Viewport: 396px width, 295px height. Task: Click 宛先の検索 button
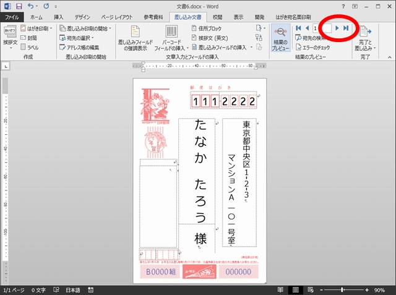pos(311,38)
